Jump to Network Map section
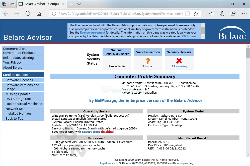The height and width of the screenshot is (166, 250). pyautogui.click(x=23, y=109)
